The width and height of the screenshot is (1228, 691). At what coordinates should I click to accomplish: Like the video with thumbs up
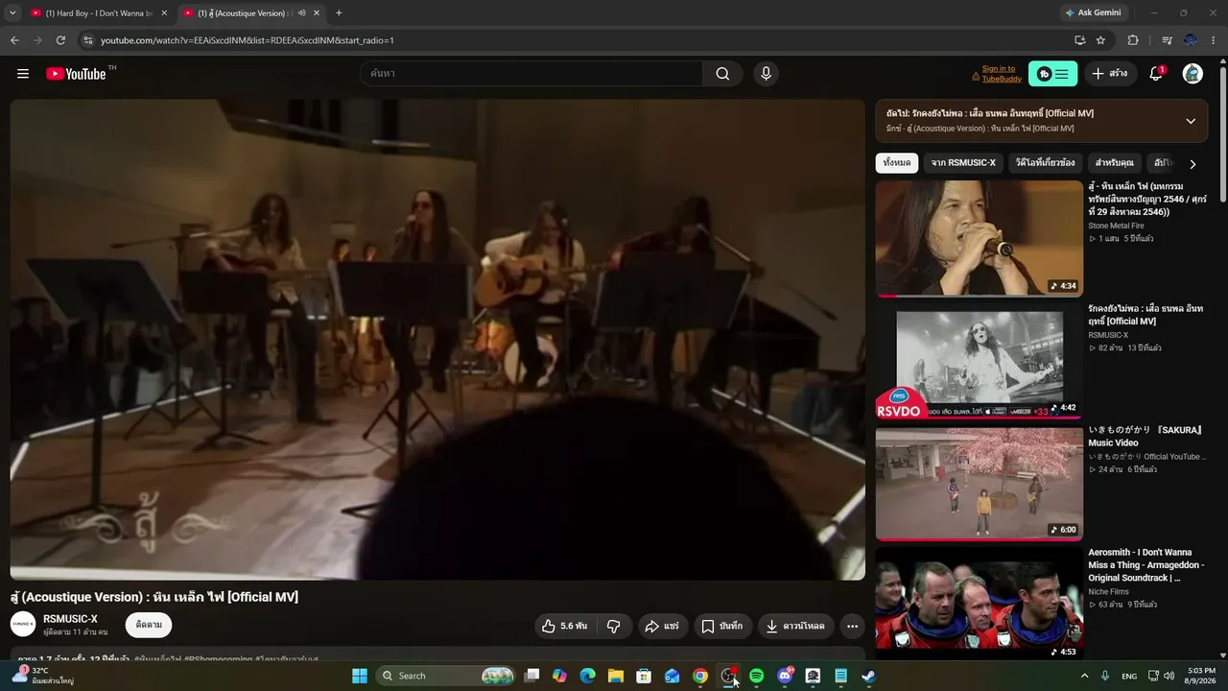tap(564, 627)
